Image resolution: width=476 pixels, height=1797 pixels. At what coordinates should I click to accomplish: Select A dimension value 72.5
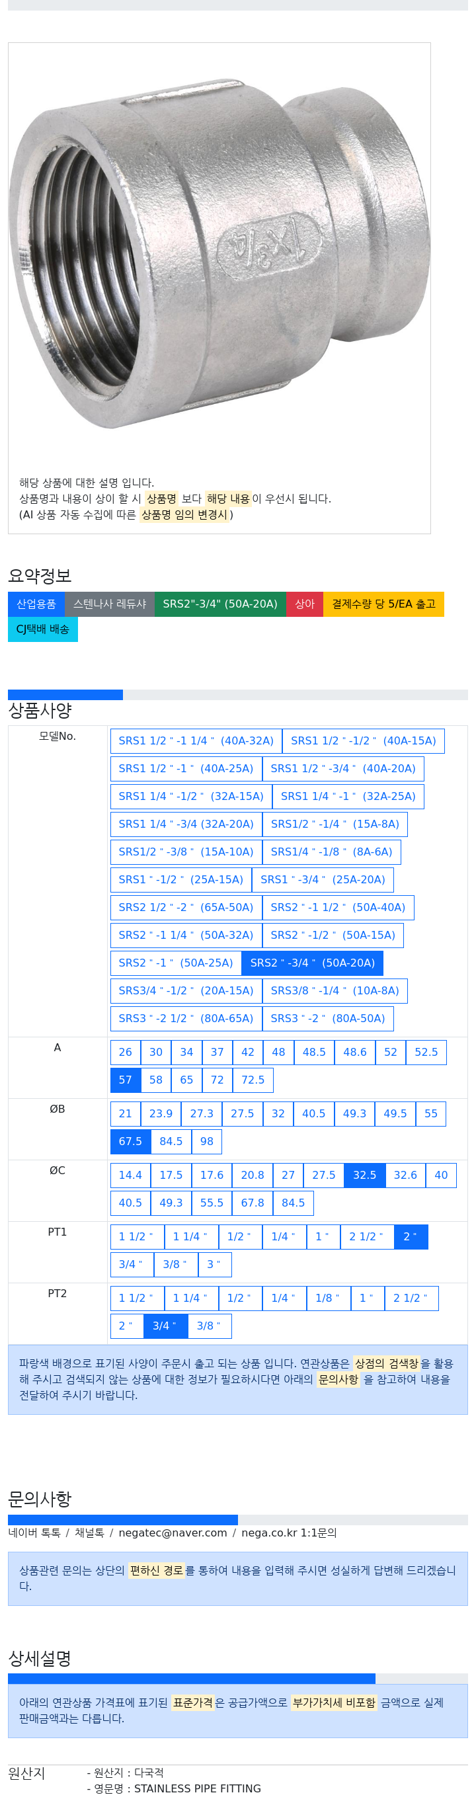tap(253, 1079)
